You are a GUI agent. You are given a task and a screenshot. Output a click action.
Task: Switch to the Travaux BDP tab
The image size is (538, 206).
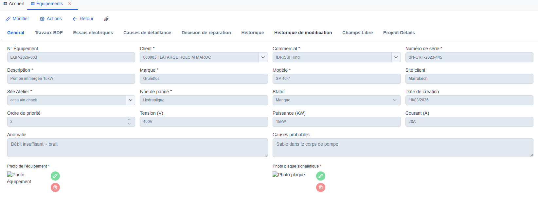(49, 33)
